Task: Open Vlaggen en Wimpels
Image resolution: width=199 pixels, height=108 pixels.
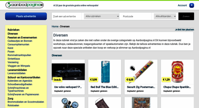Action: [19, 66]
